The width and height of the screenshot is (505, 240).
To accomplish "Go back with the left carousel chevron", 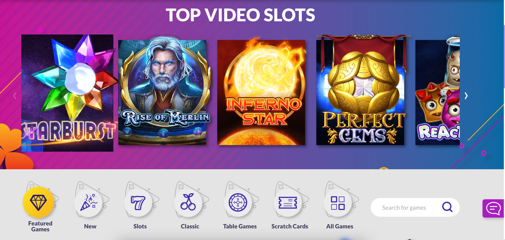I will click(15, 96).
